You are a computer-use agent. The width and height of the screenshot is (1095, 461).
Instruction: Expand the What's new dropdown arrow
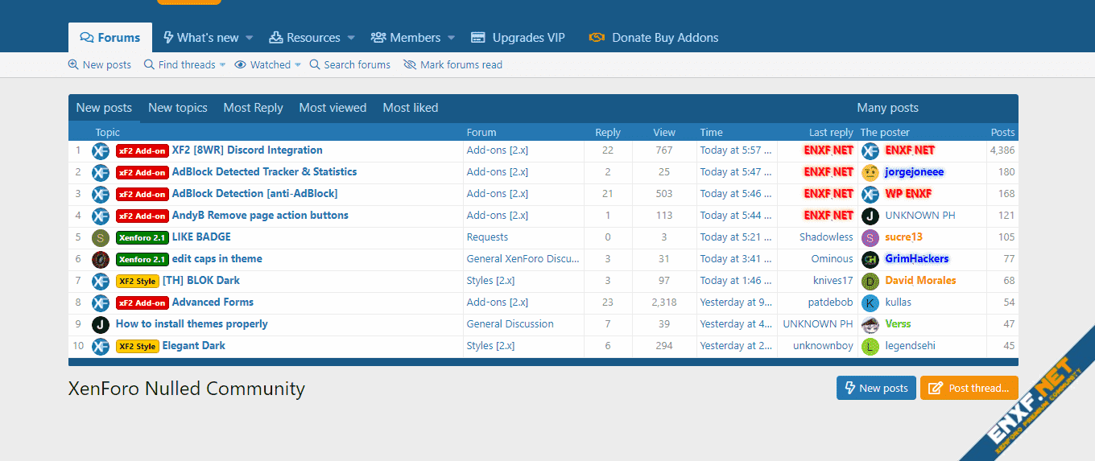coord(250,38)
